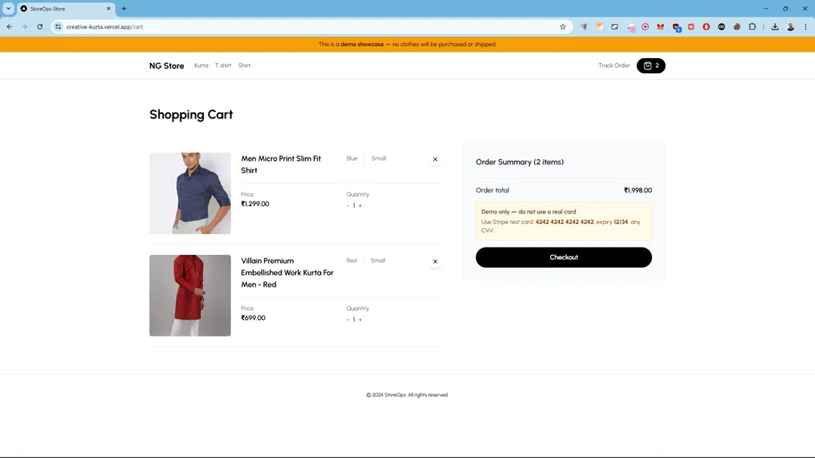Image resolution: width=815 pixels, height=458 pixels.
Task: Proceed with the Checkout button
Action: click(x=564, y=257)
